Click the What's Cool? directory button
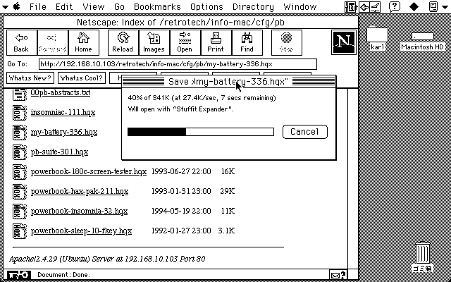 pos(82,78)
